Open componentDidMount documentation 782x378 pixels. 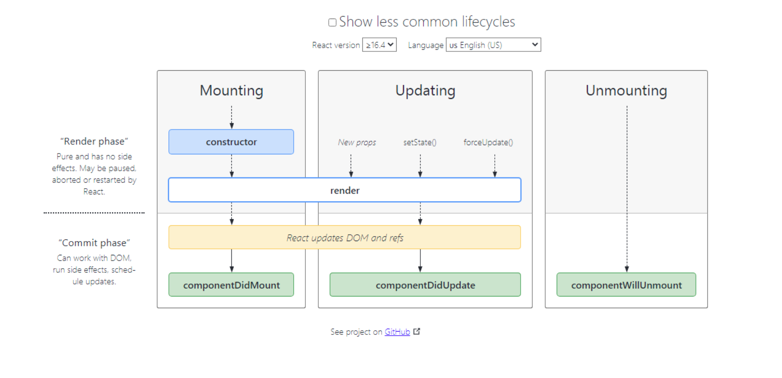[x=231, y=285]
